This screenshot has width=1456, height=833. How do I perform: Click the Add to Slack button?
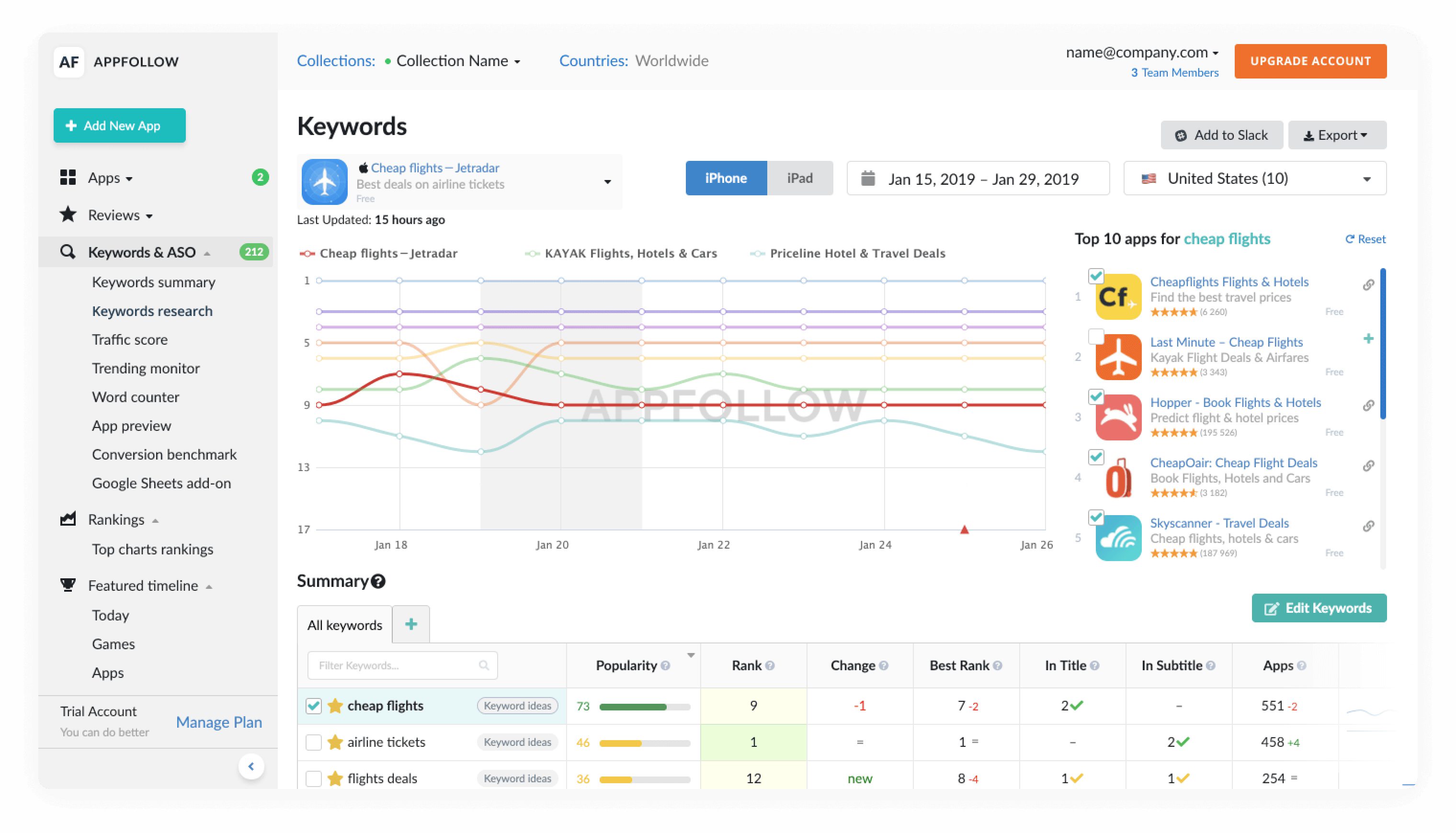click(1221, 135)
